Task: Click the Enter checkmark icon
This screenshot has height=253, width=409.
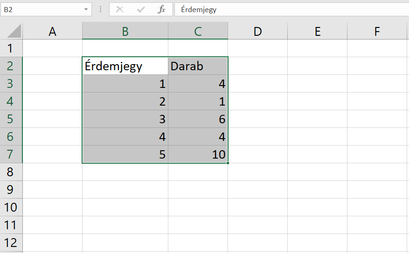Action: pyautogui.click(x=141, y=9)
